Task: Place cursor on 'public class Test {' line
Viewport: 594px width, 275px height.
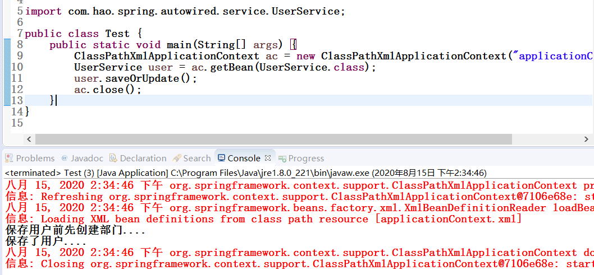Action: 83,34
